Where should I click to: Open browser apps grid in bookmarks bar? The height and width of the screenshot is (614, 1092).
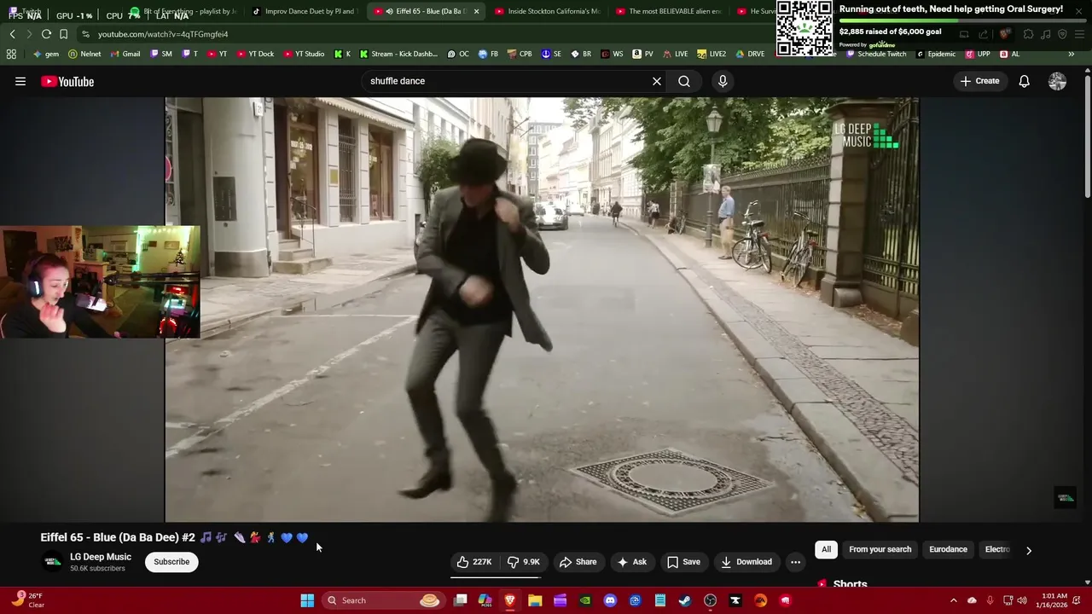point(11,54)
